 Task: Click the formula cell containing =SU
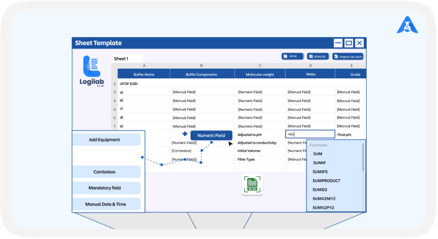click(310, 134)
